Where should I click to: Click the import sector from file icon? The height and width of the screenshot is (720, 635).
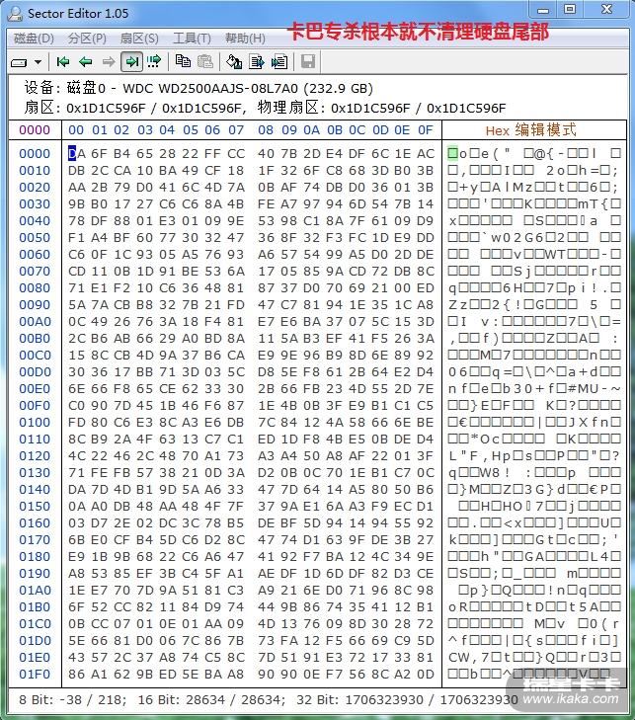point(279,61)
